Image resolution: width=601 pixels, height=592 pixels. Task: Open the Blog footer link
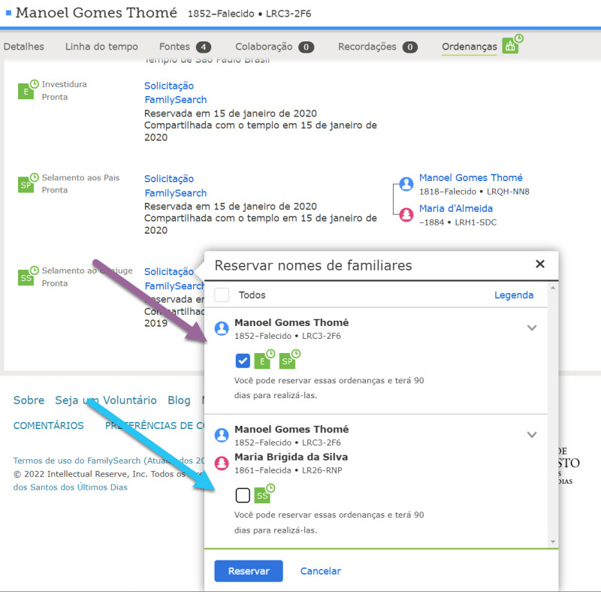[x=179, y=400]
